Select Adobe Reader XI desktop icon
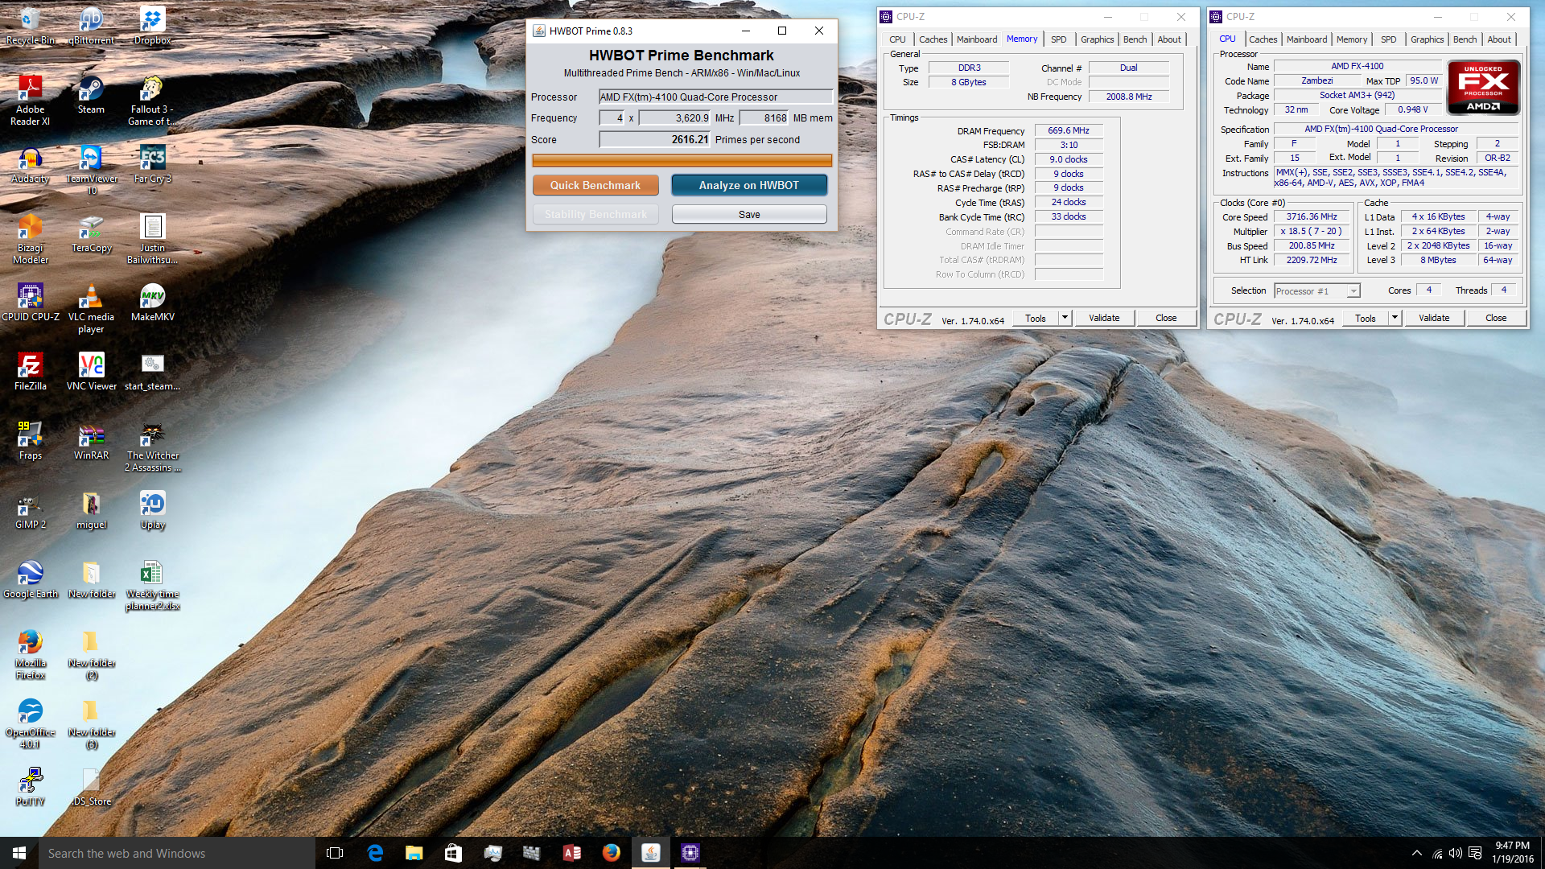The height and width of the screenshot is (869, 1545). pos(31,100)
